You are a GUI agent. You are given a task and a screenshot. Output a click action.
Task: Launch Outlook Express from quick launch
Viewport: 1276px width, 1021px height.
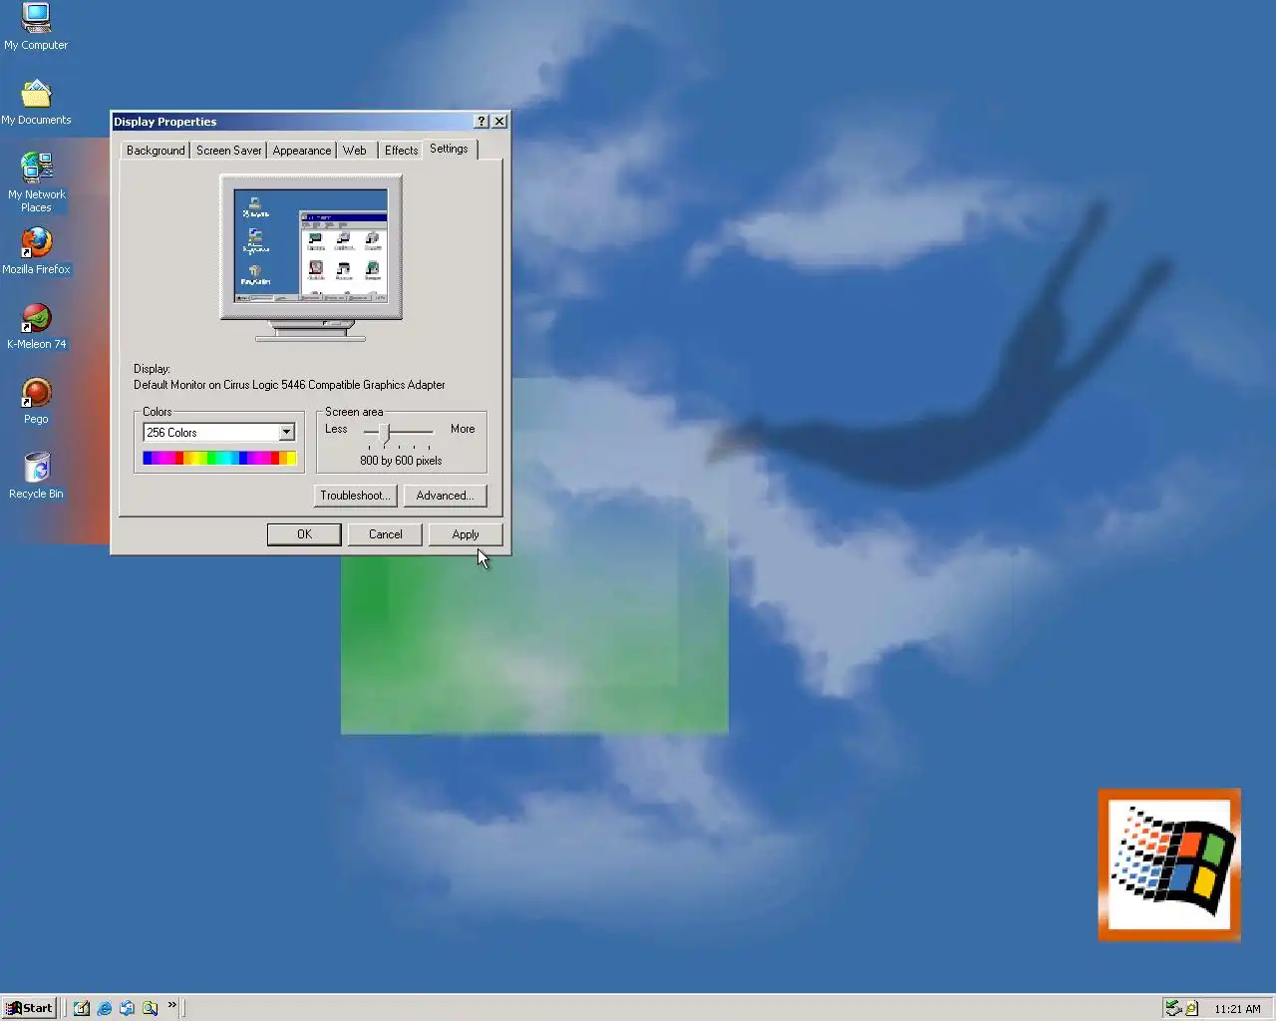click(x=127, y=1008)
